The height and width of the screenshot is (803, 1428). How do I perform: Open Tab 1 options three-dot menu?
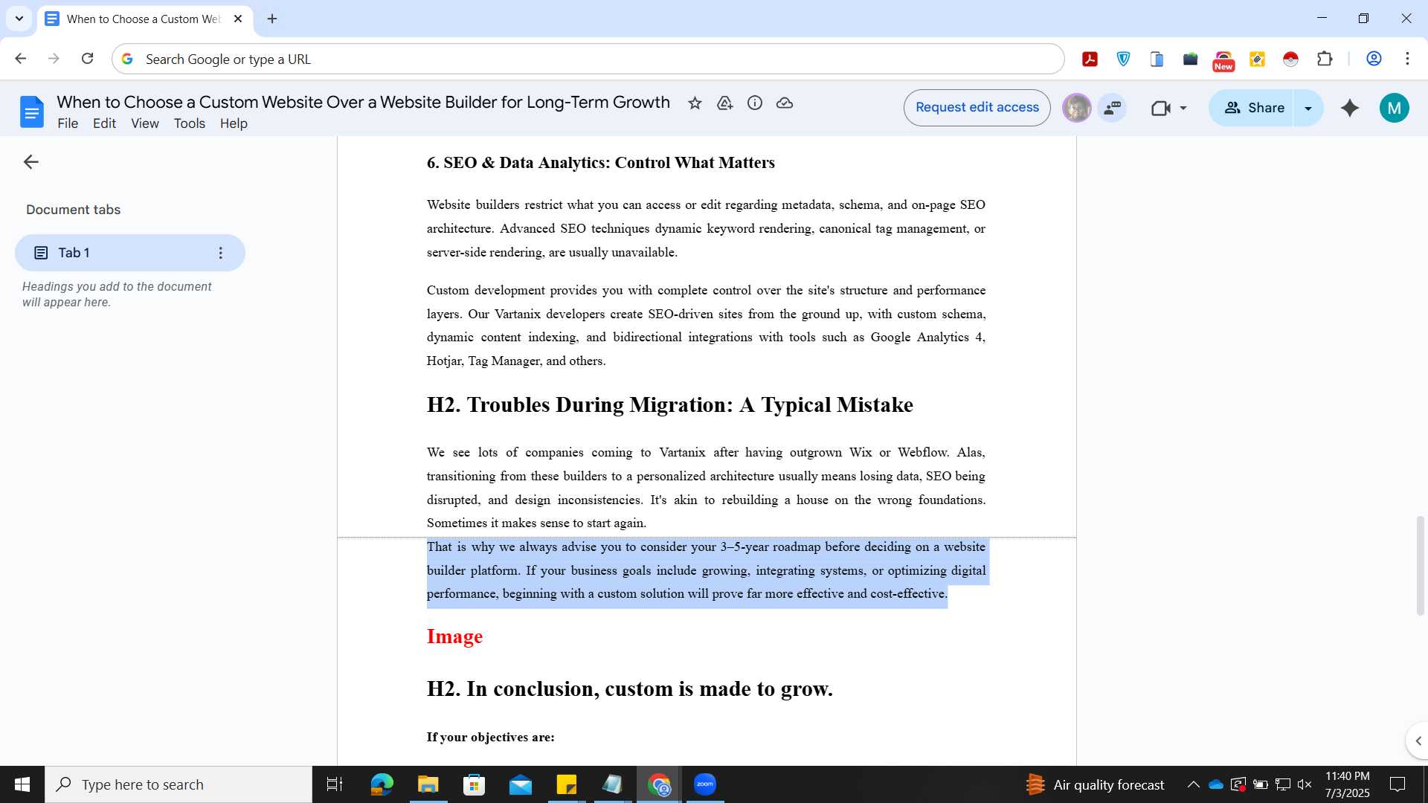pyautogui.click(x=220, y=253)
